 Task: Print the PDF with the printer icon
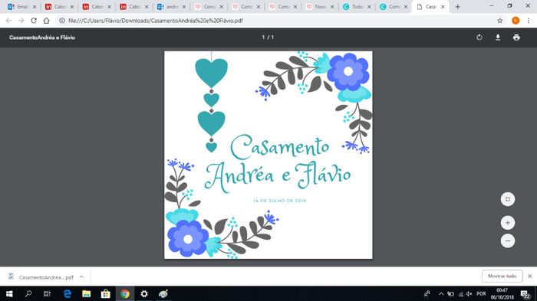(516, 38)
